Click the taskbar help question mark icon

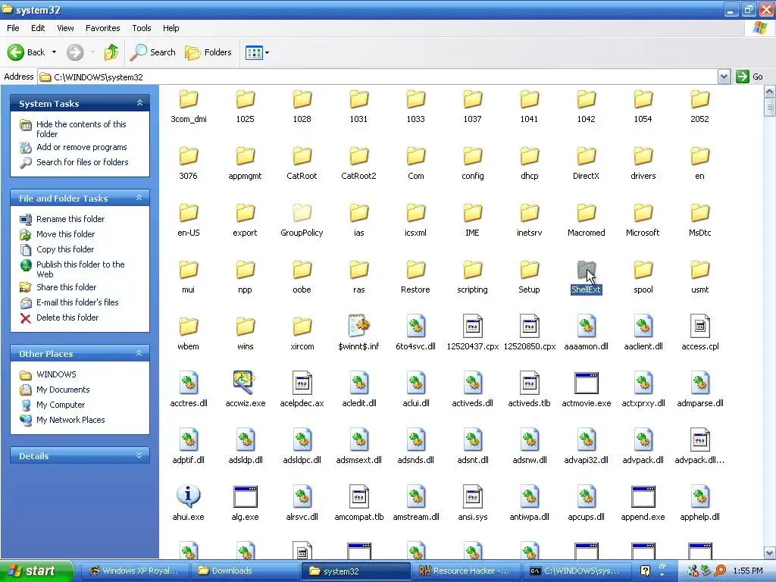645,571
